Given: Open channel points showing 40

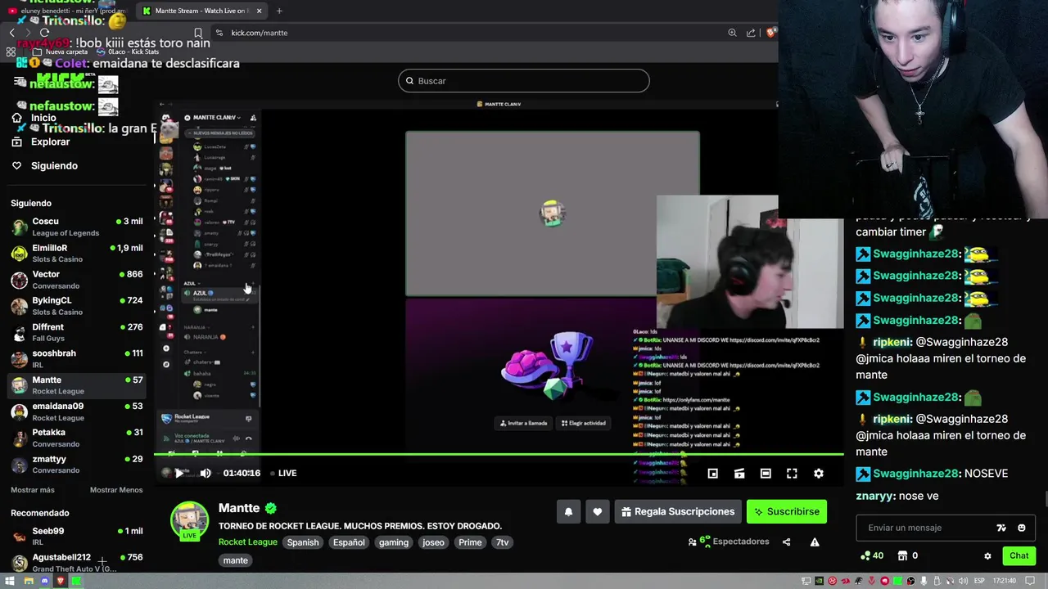Looking at the screenshot, I should tap(872, 555).
